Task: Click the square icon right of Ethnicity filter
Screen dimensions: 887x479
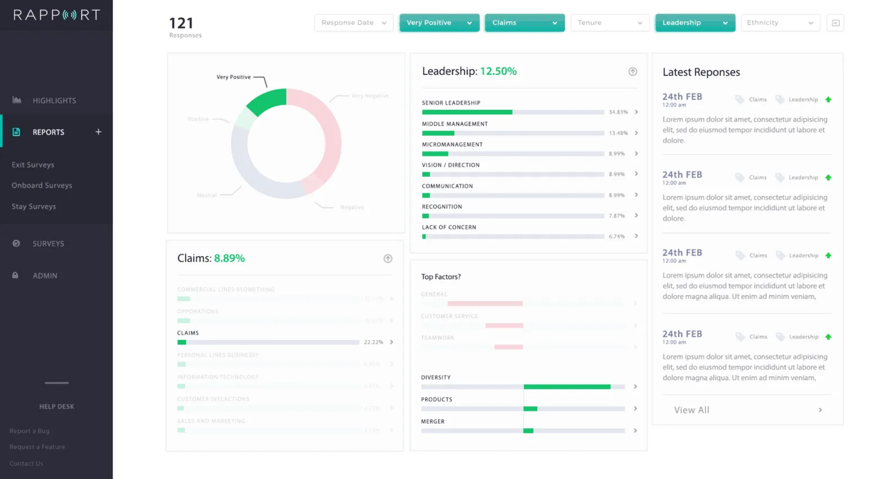Action: [x=835, y=23]
